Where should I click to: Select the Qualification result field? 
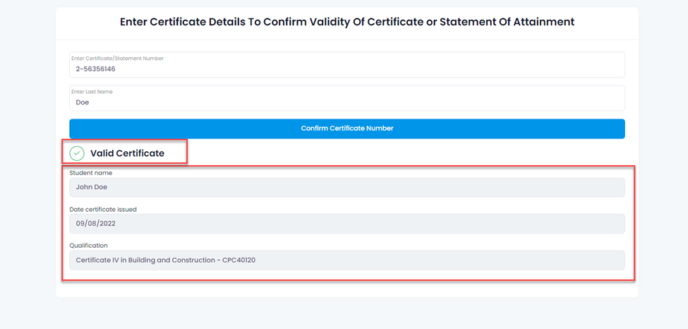pyautogui.click(x=347, y=260)
